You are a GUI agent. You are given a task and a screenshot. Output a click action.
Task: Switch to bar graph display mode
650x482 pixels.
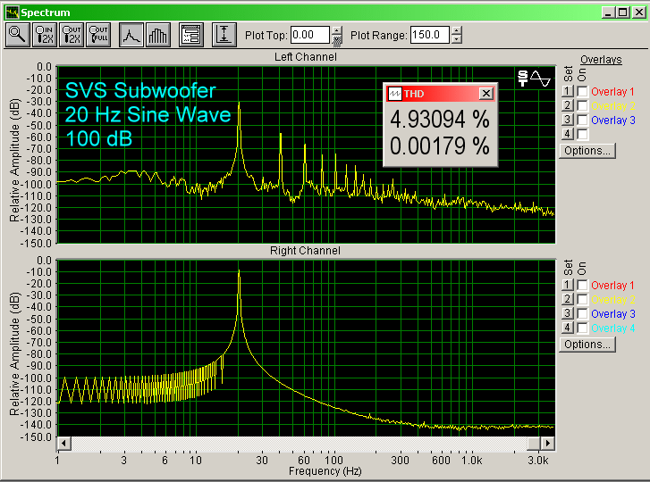(x=158, y=35)
